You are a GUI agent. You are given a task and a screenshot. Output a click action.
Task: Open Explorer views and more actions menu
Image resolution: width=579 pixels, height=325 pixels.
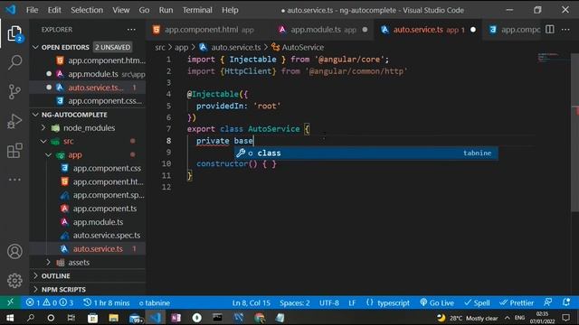click(131, 30)
